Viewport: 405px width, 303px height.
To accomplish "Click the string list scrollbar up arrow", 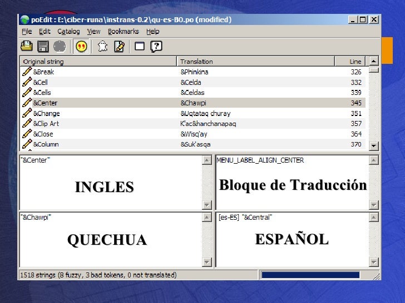I will click(x=374, y=60).
